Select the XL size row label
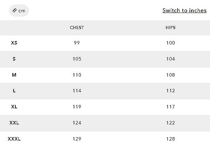210x147 pixels. pyautogui.click(x=14, y=107)
